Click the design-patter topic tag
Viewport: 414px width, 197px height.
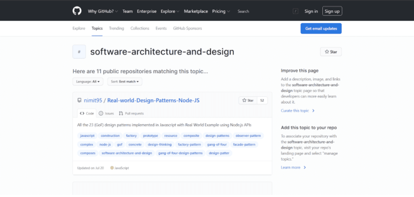pos(219,153)
